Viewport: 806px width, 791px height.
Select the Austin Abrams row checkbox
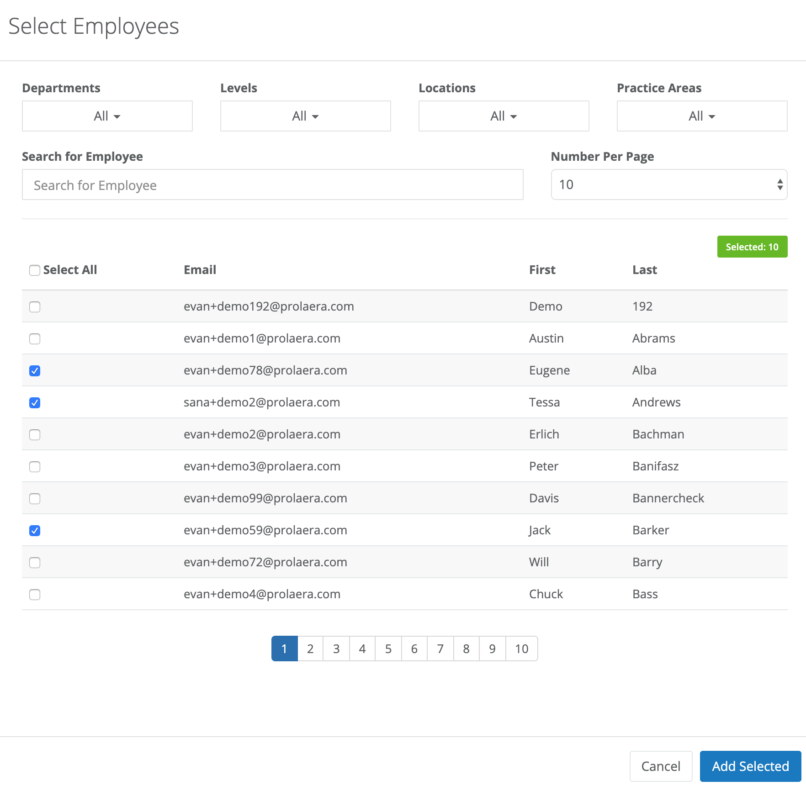[35, 339]
